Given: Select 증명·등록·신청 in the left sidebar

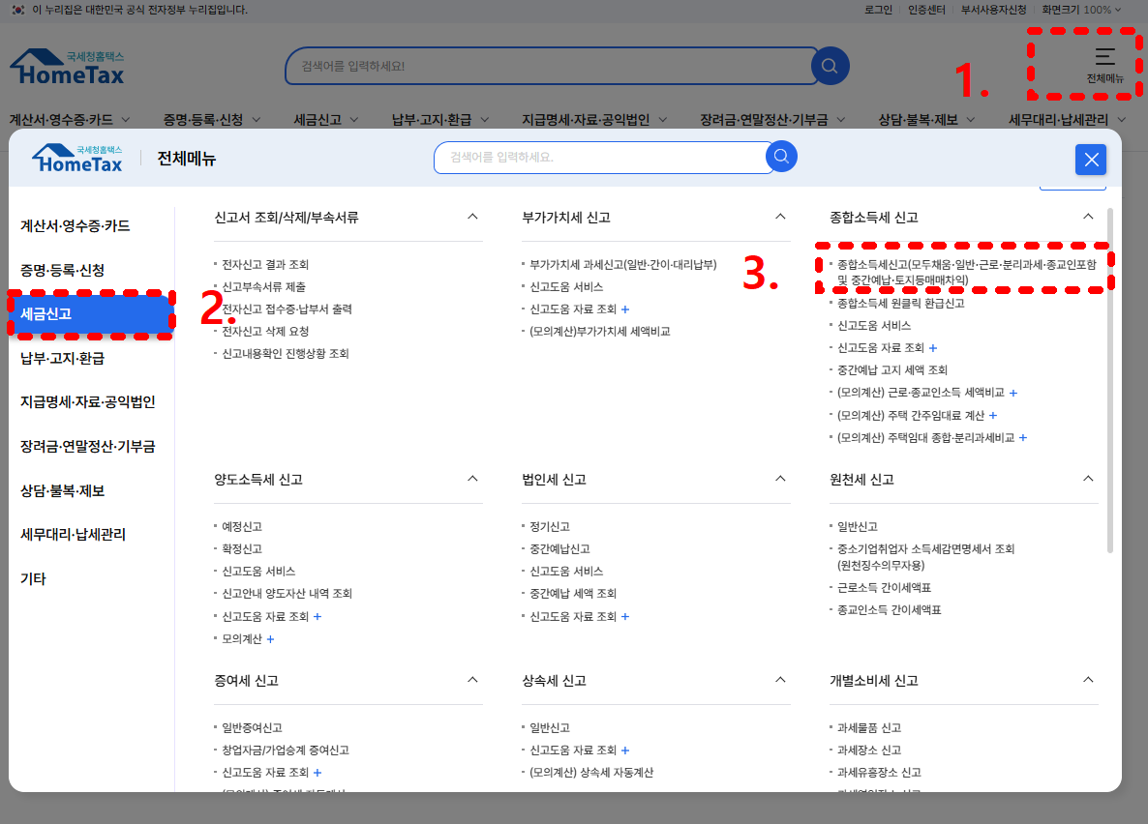Looking at the screenshot, I should (62, 270).
